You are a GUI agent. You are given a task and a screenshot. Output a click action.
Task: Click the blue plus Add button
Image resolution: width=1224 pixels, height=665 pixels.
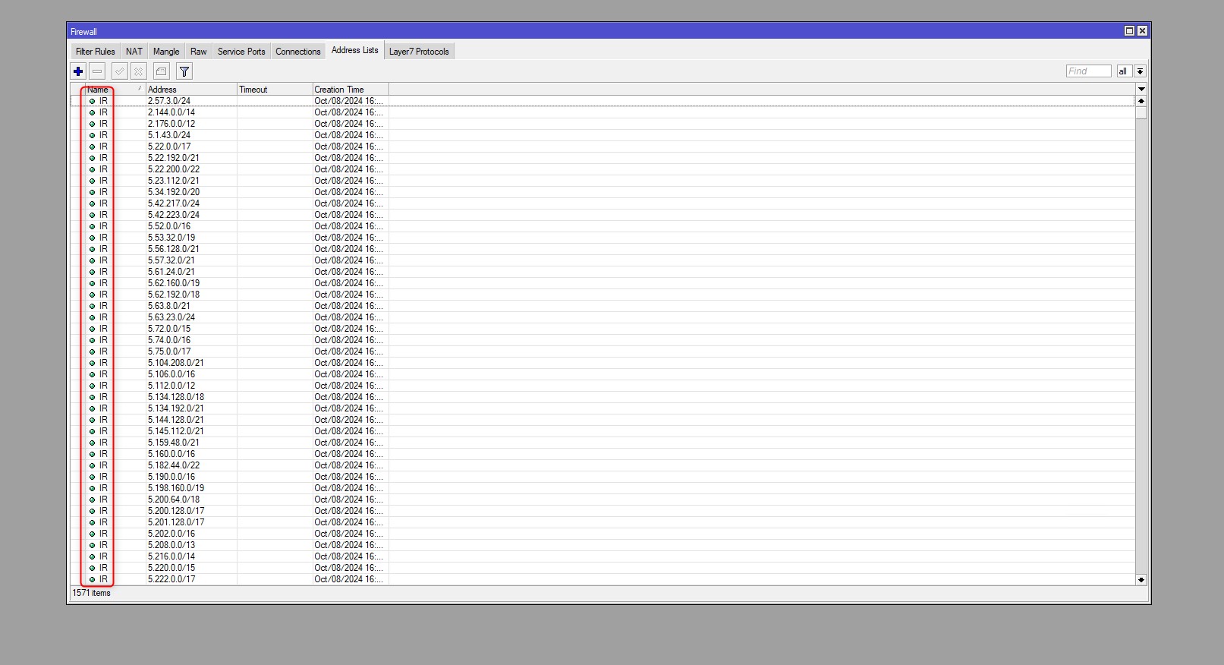(x=78, y=71)
